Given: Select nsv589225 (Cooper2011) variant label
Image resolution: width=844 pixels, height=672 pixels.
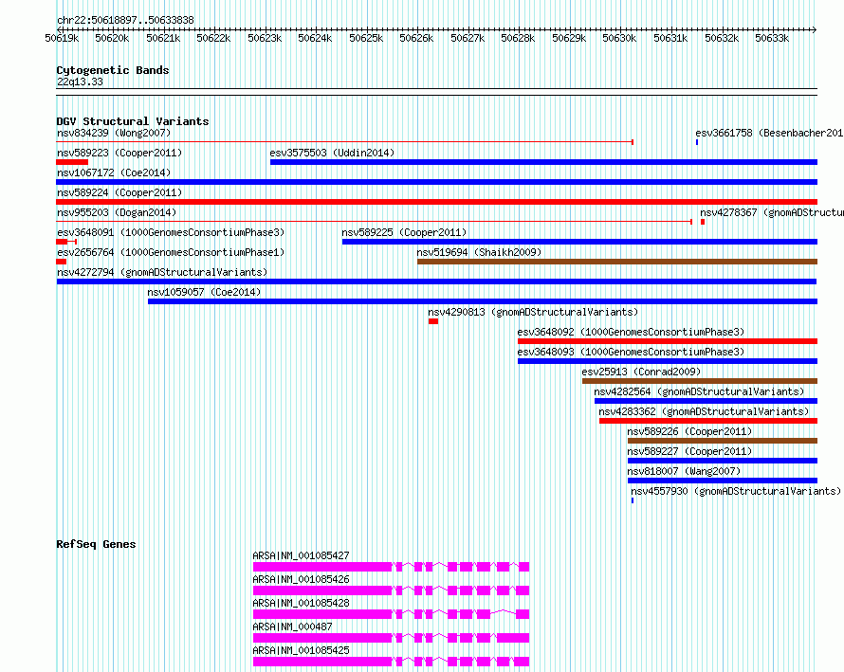Looking at the screenshot, I should (404, 232).
